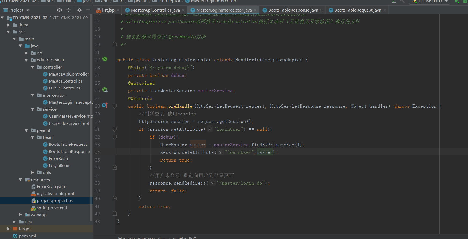
Task: Fold the debug if block line 32
Action: (x=115, y=137)
